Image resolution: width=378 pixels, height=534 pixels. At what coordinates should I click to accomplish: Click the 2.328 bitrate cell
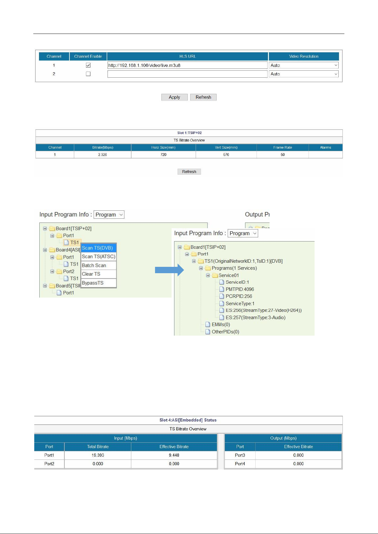tap(102, 155)
